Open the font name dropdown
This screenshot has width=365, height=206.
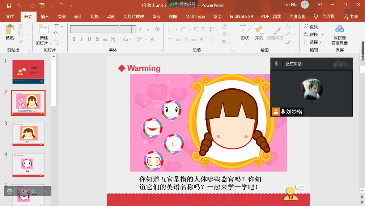117,29
